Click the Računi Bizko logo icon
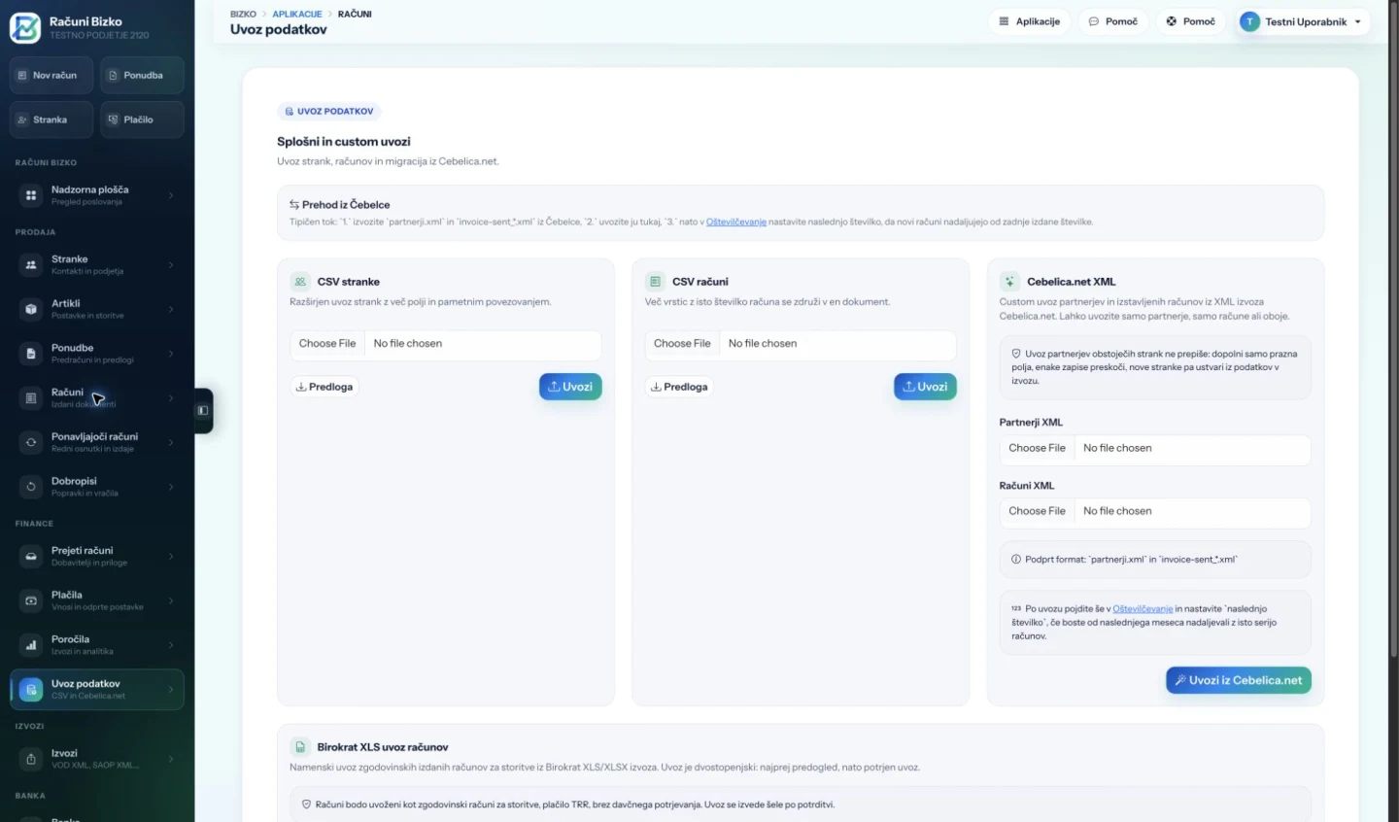The width and height of the screenshot is (1399, 822). 25,27
